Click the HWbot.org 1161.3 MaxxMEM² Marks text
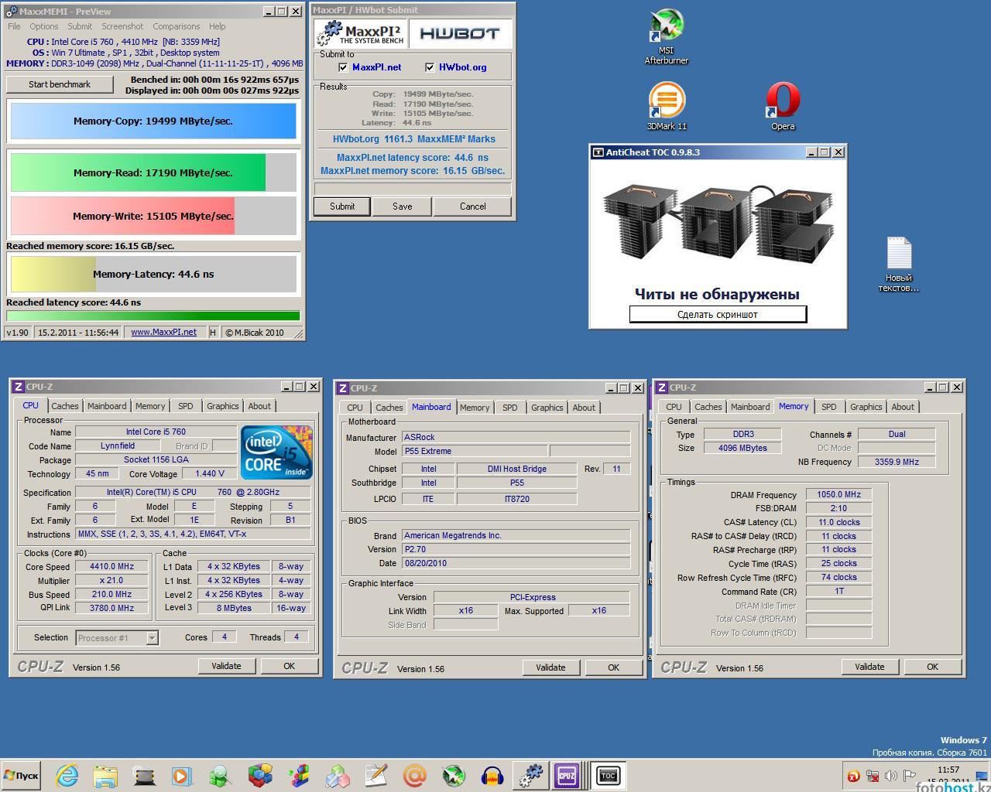This screenshot has height=792, width=991. coord(413,139)
